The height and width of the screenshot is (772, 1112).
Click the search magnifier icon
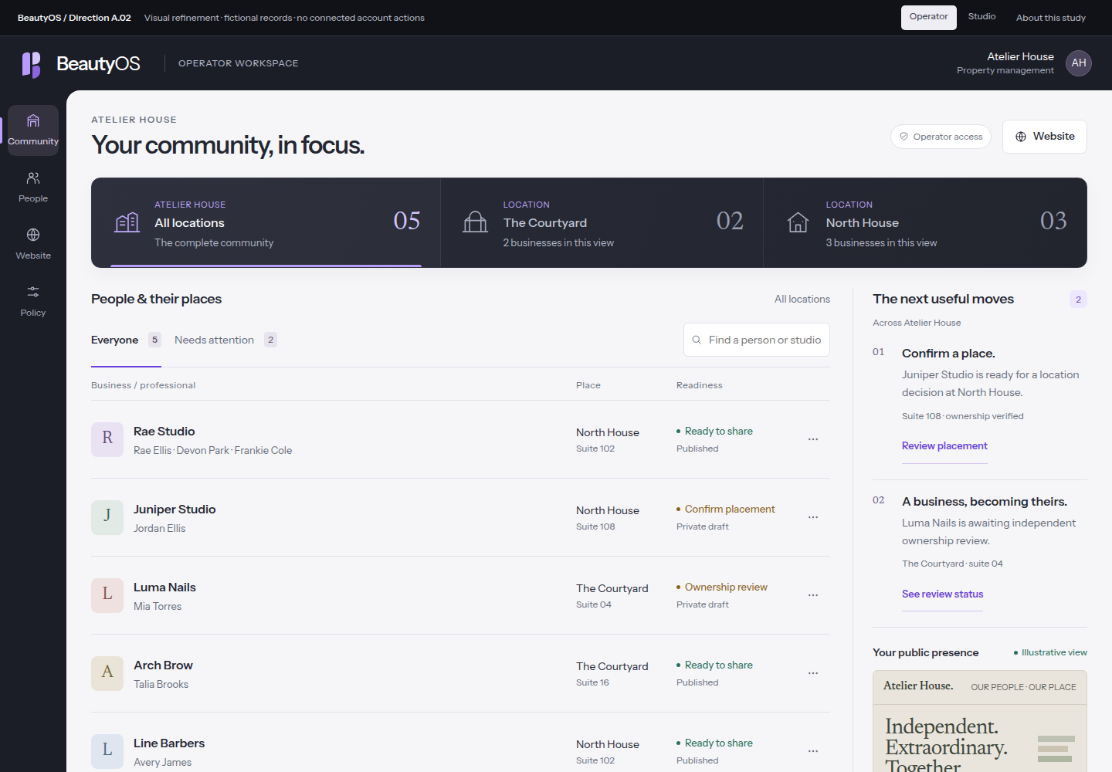click(697, 340)
